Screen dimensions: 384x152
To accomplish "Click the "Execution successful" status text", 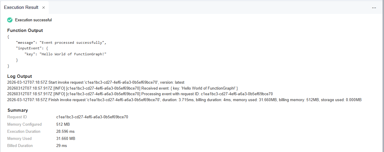I will (x=33, y=20).
